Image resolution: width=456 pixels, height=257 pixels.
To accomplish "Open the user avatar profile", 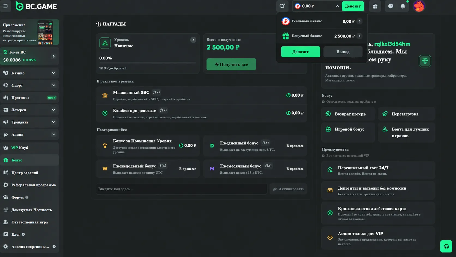I will (x=419, y=6).
